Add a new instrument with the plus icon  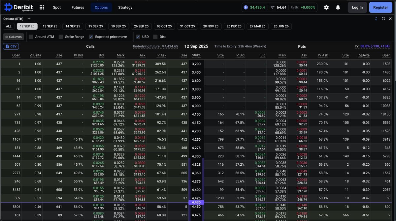tap(29, 19)
